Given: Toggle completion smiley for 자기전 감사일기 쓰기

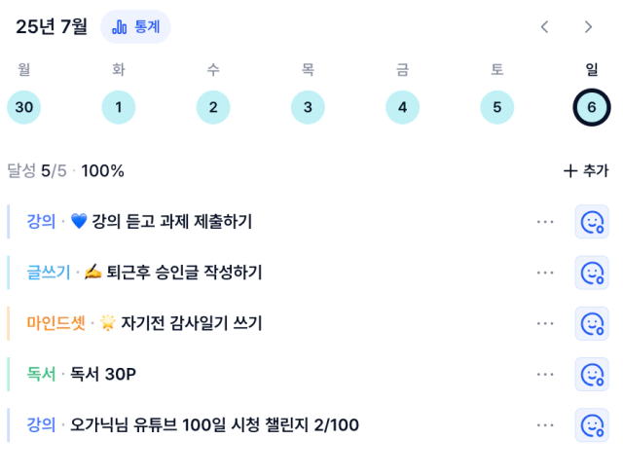Looking at the screenshot, I should pyautogui.click(x=592, y=323).
